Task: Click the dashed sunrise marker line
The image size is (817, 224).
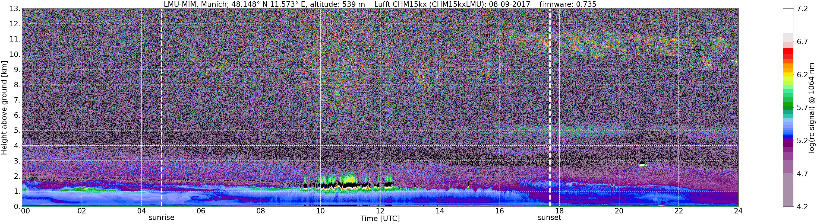Action: (x=162, y=108)
